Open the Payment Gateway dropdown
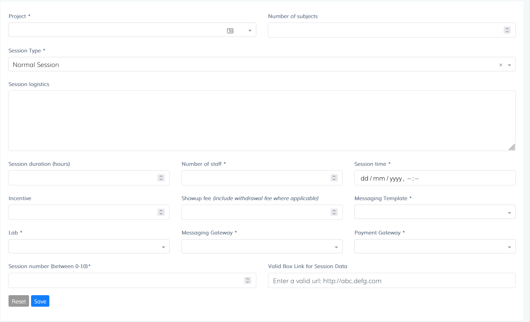This screenshot has height=322, width=530. point(509,247)
